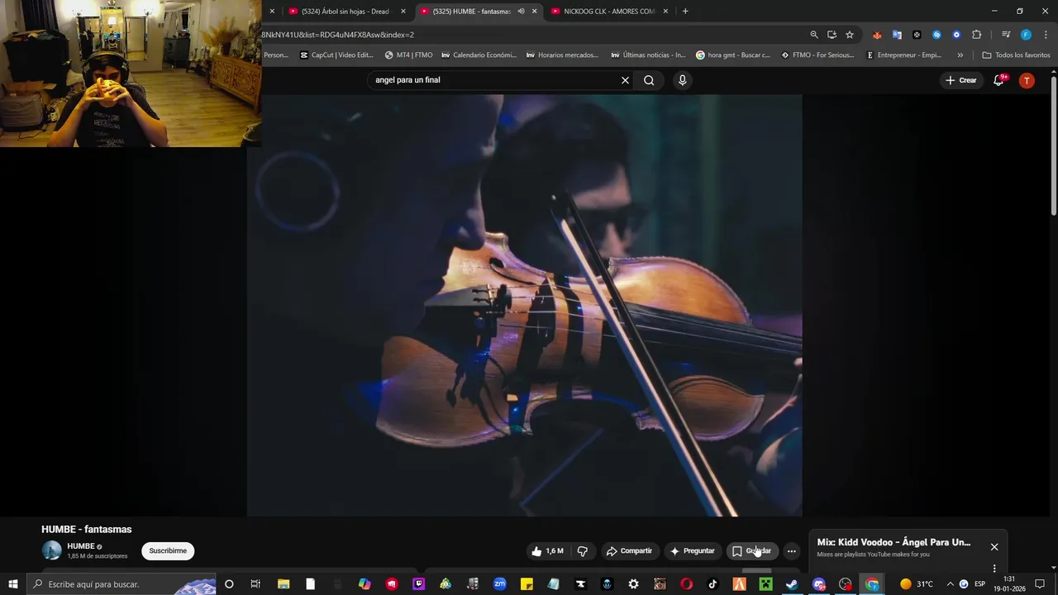Open the HUMBE channel avatar
This screenshot has height=595, width=1058.
coord(52,550)
